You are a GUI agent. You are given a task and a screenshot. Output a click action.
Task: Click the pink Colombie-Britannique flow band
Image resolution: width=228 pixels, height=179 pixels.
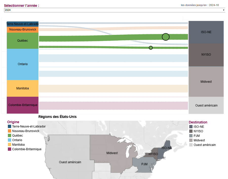point(113,106)
